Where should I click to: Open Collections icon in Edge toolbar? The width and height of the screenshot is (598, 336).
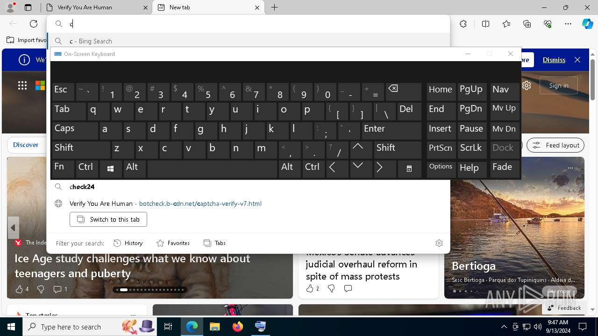527,24
